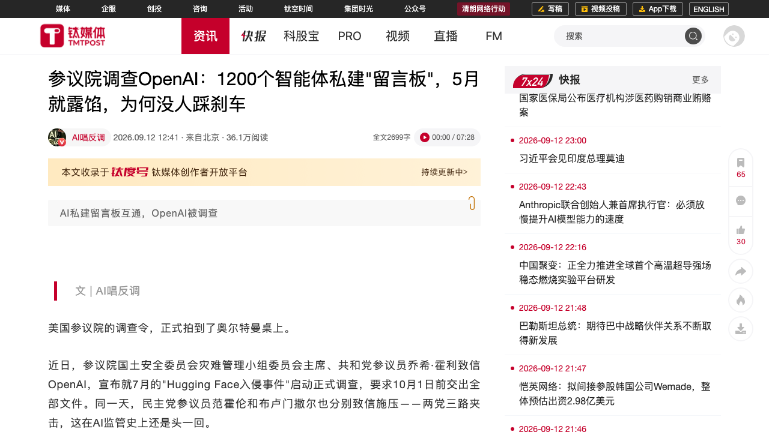Viewport: 769px width, 432px height.
Task: Click App下载 button
Action: pos(658,9)
